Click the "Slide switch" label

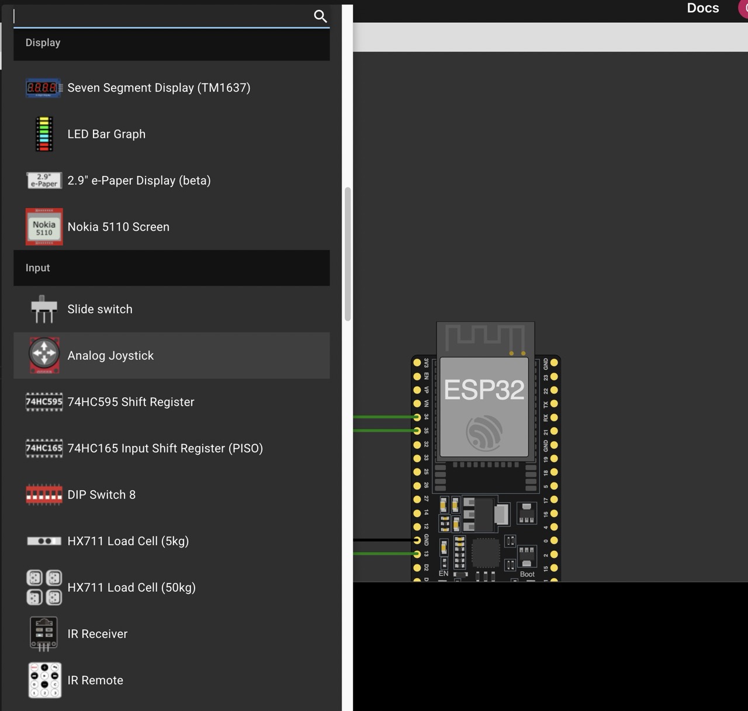coord(100,309)
